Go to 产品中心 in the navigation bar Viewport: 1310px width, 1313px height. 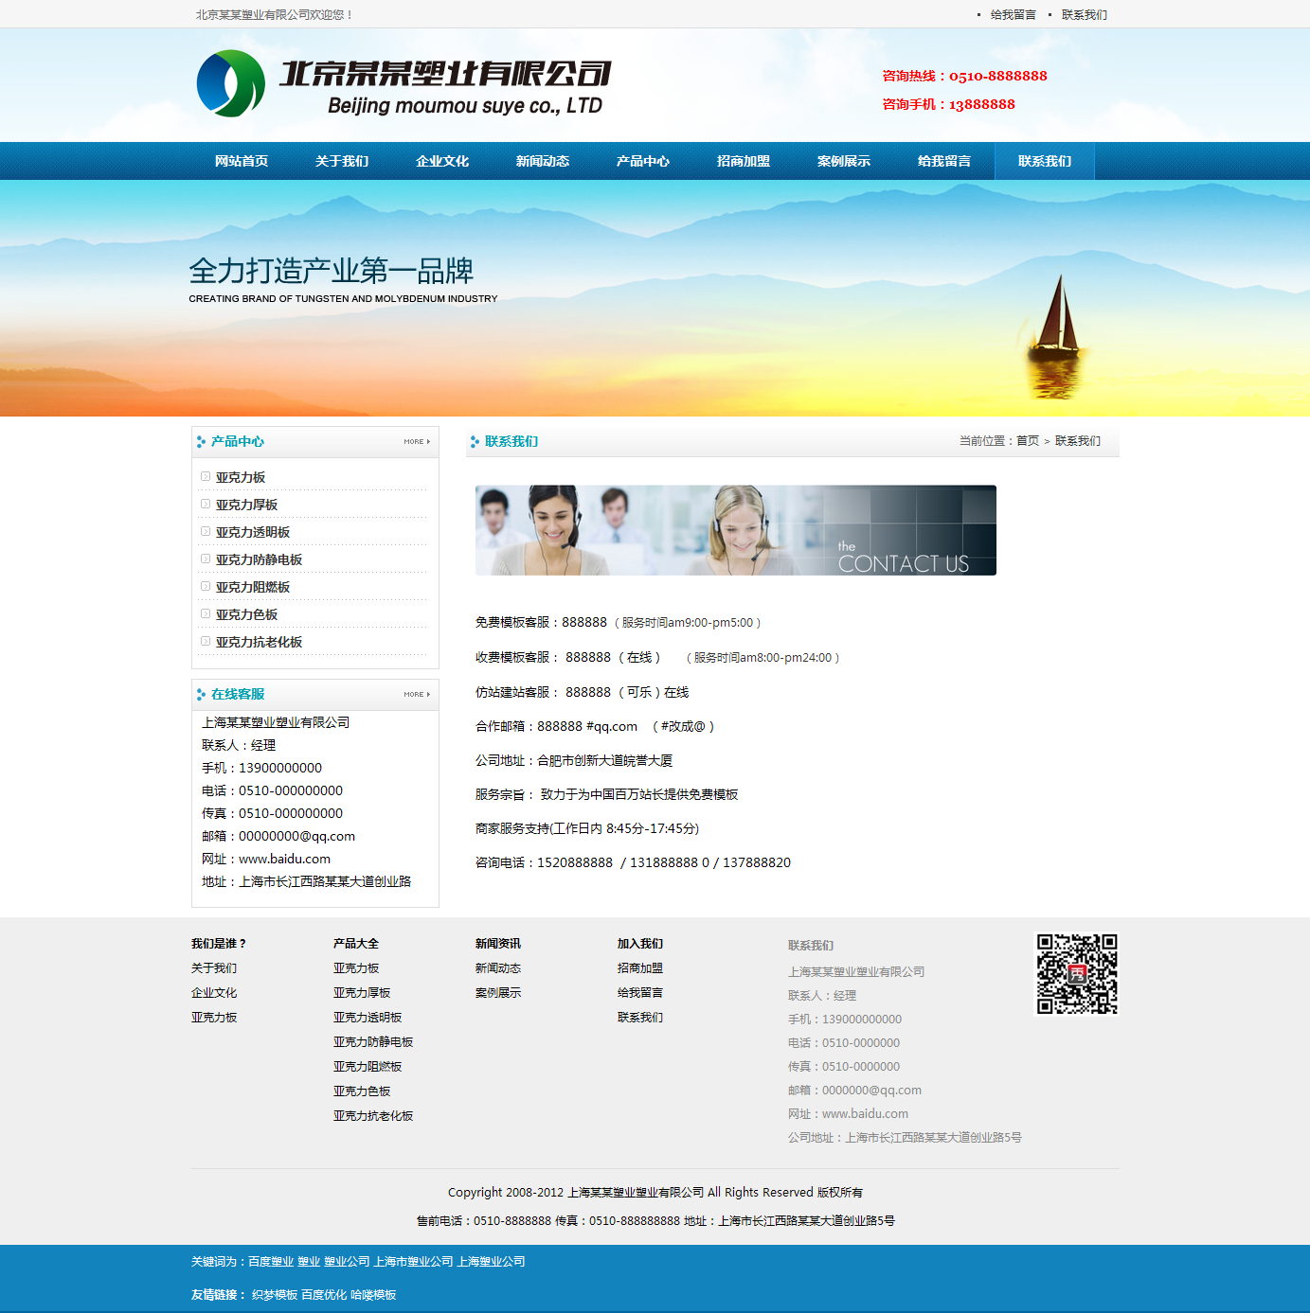coord(643,161)
